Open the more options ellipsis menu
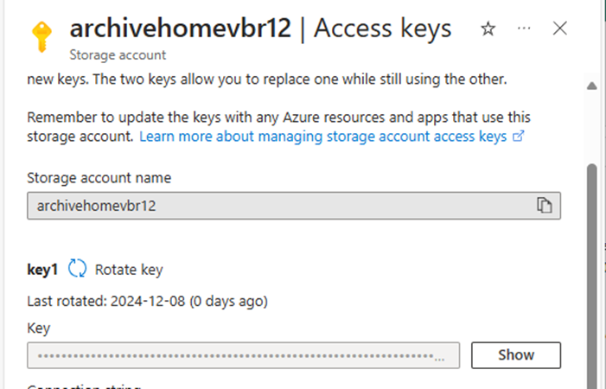Viewport: 606px width, 389px height. (524, 29)
